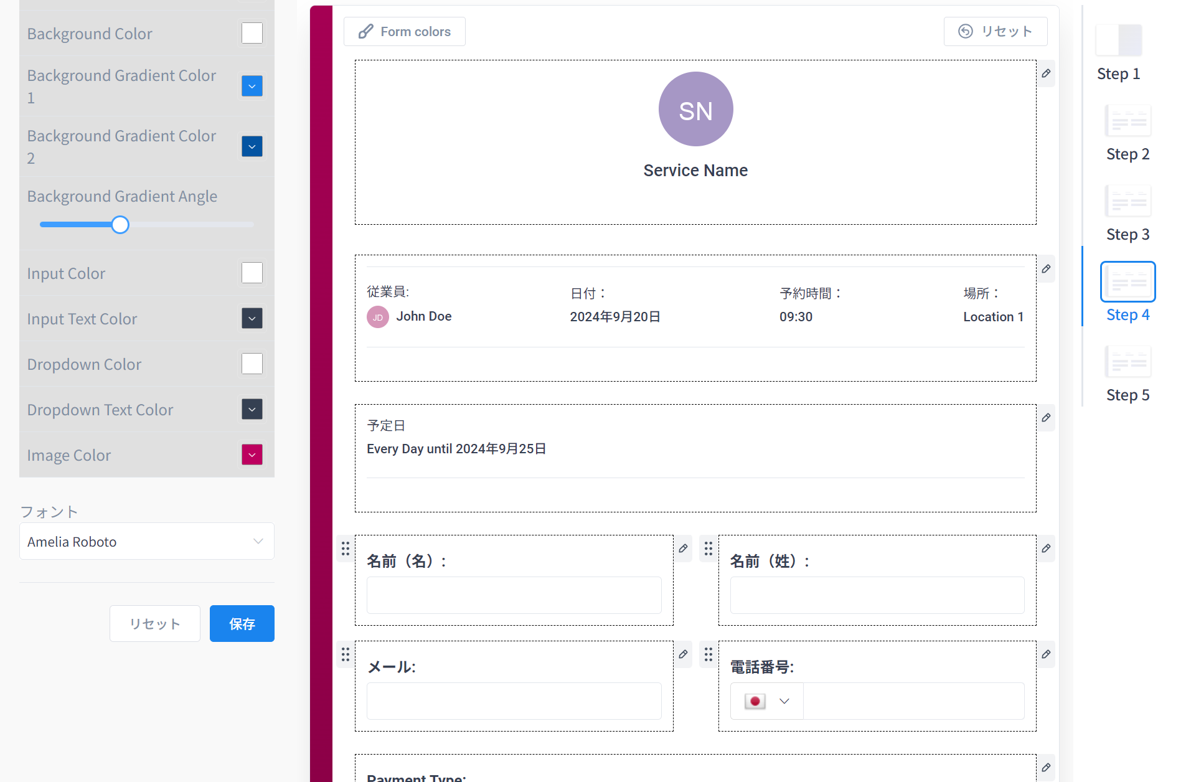
Task: Click the edit pencil for employee info block
Action: tap(1046, 269)
